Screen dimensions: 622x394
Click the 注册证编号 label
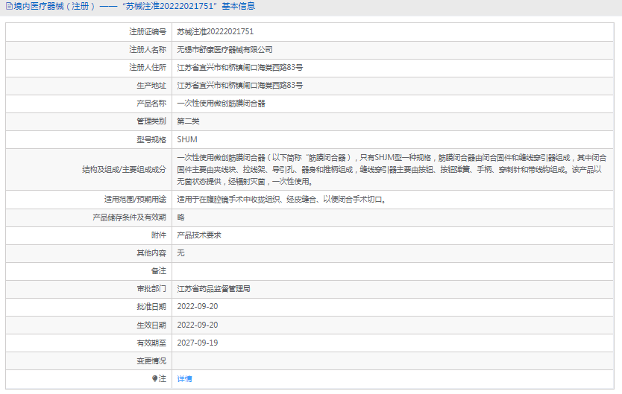pos(148,32)
